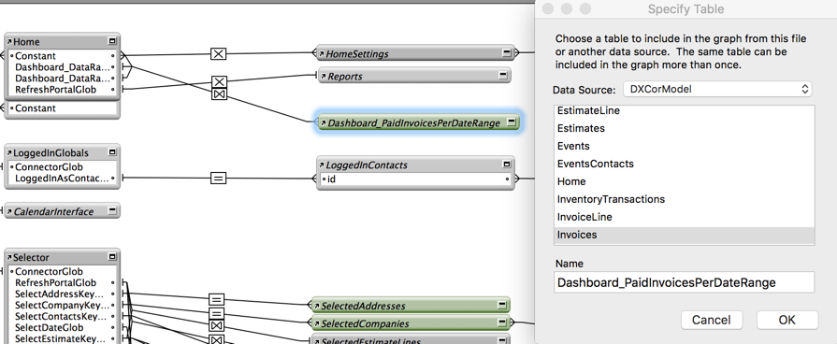The height and width of the screenshot is (344, 837).
Task: Select Home in the Specify Table list
Action: click(685, 181)
